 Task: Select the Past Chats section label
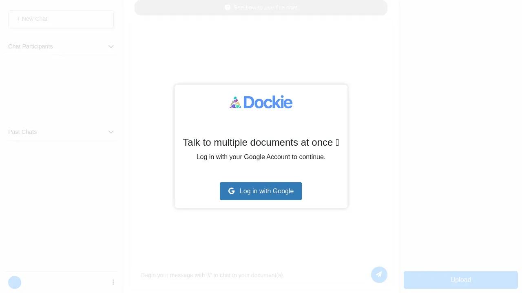pos(22,132)
